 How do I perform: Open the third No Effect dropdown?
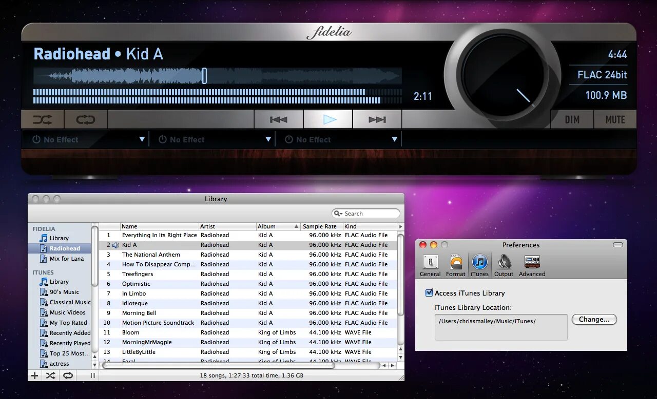395,139
